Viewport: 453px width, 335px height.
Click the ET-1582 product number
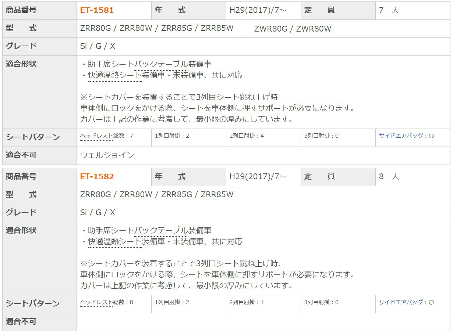pyautogui.click(x=97, y=177)
